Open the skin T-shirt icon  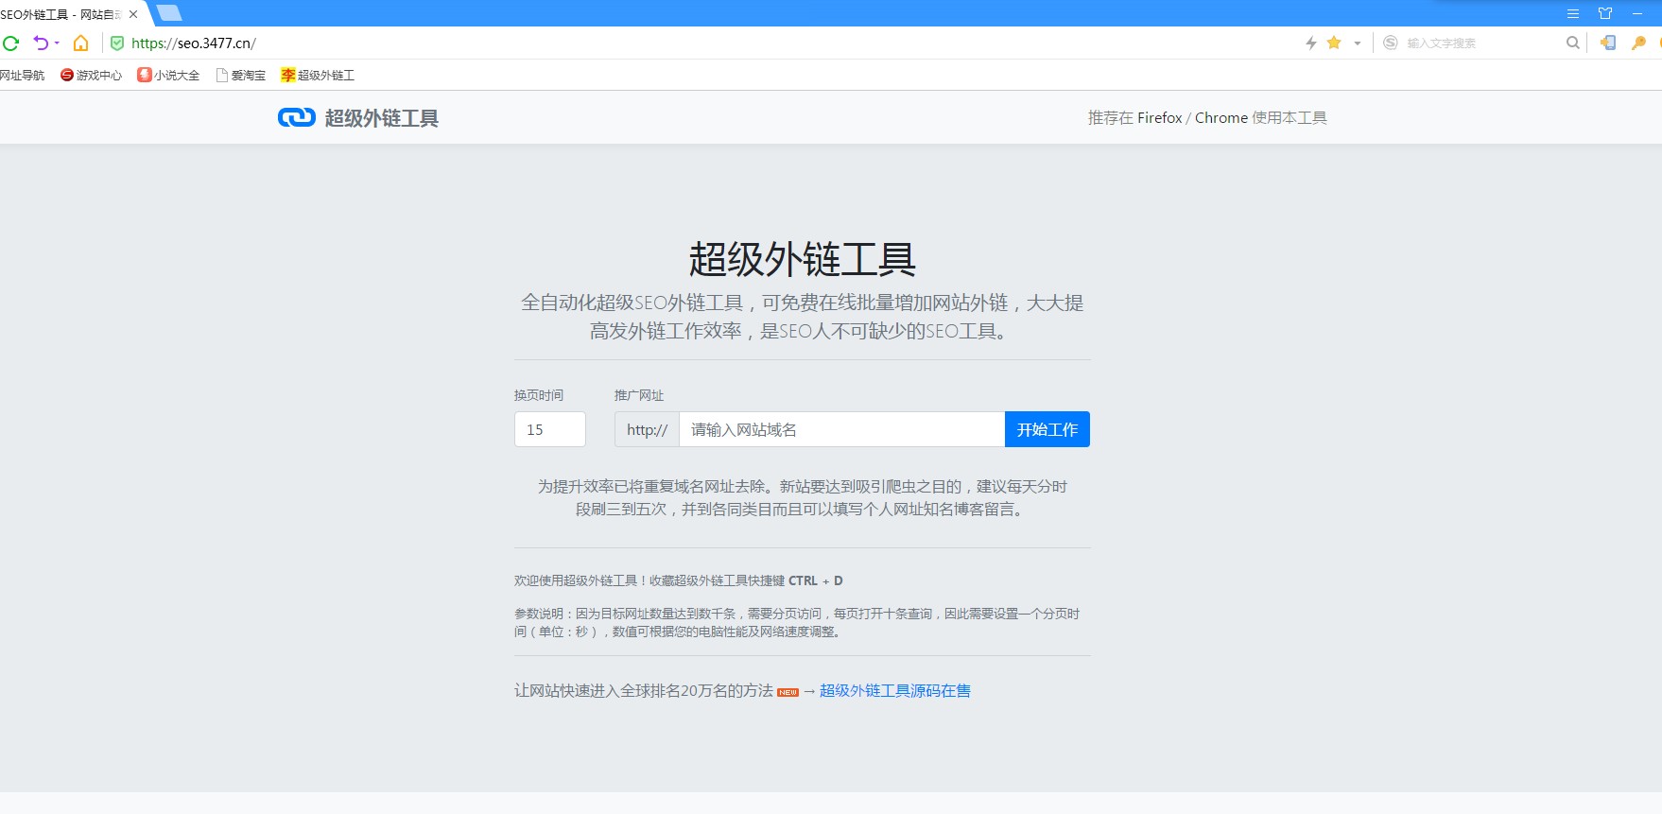[1605, 13]
